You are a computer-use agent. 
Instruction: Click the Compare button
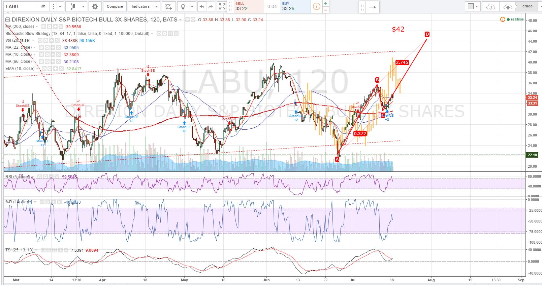tap(115, 6)
